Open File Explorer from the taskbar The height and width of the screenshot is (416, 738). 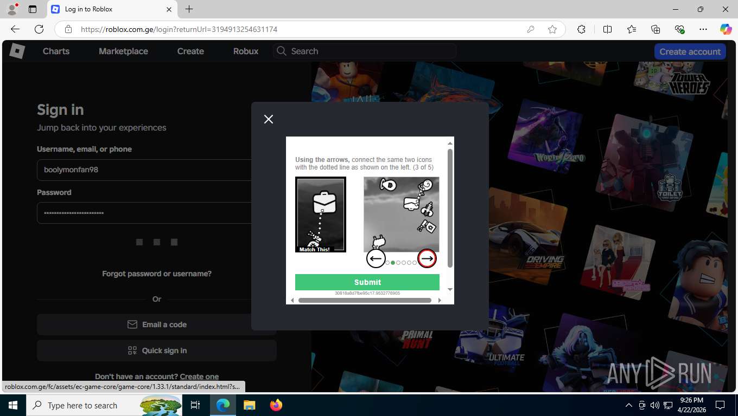[249, 405]
